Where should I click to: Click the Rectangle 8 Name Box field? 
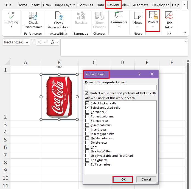point(14,42)
